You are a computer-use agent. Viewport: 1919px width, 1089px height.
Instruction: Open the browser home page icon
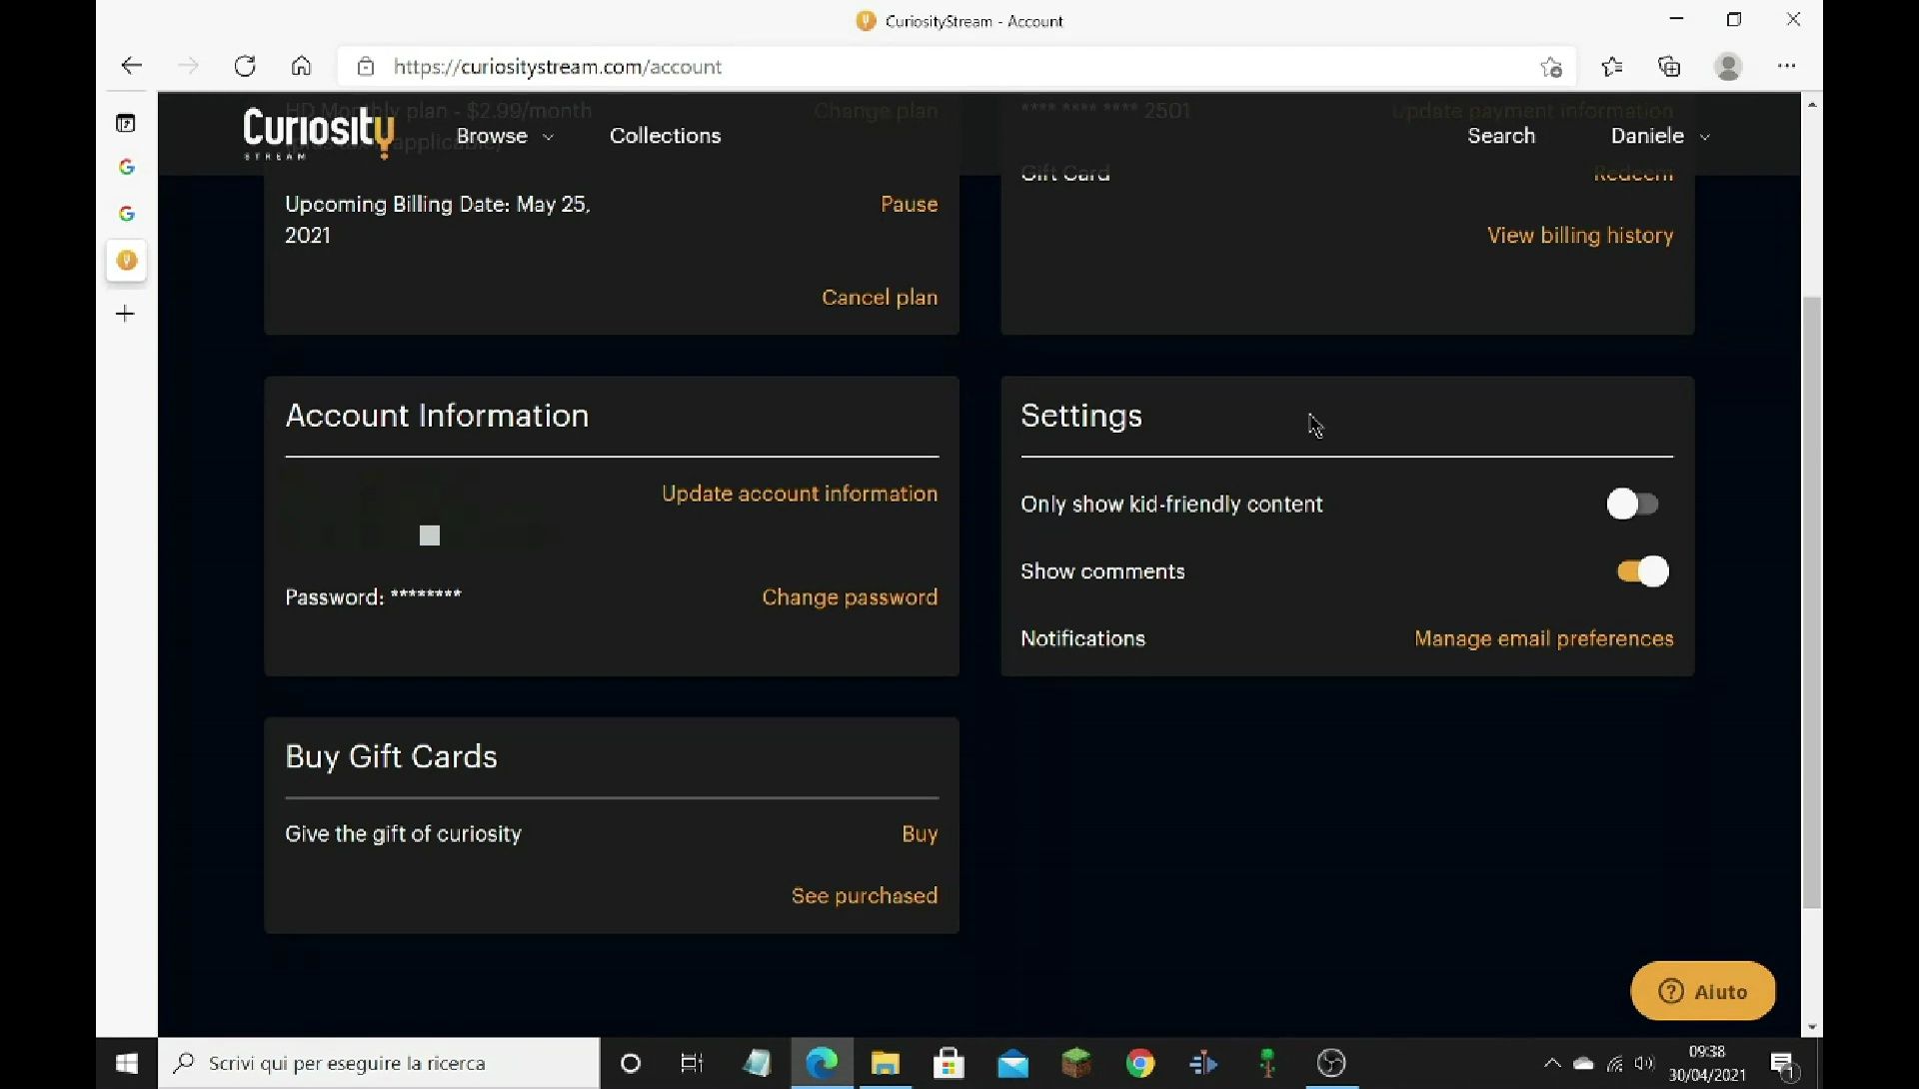(x=301, y=66)
